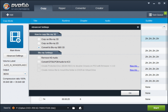This screenshot has height=112, width=168.
Task: Click the Advanced Settings button in sidebar
Action: (15, 56)
